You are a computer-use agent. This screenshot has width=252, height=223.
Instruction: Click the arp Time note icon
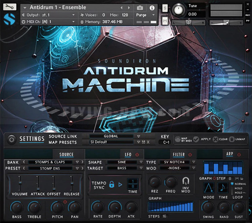223,188
